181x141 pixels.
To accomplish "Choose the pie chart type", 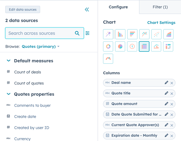I will (120, 46).
